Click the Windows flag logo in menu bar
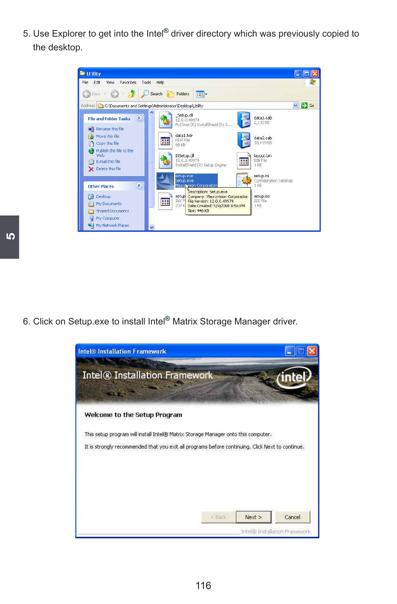 pos(312,82)
